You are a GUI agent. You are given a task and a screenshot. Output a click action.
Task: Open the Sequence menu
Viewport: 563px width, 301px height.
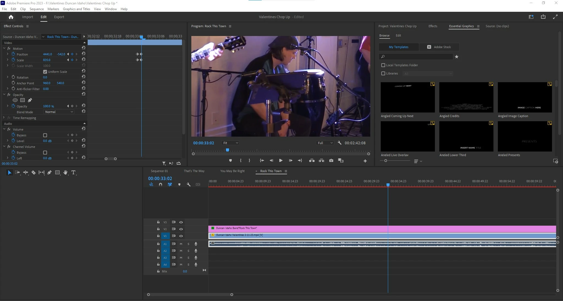click(x=37, y=9)
